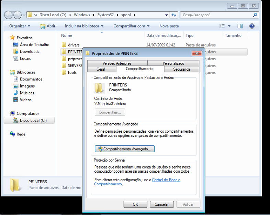Click the greyed Compartilhar... button
This screenshot has height=215, width=270.
point(110,112)
